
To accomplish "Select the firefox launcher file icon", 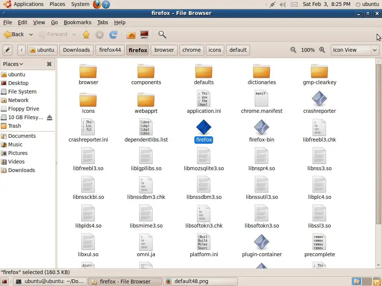I will point(204,127).
